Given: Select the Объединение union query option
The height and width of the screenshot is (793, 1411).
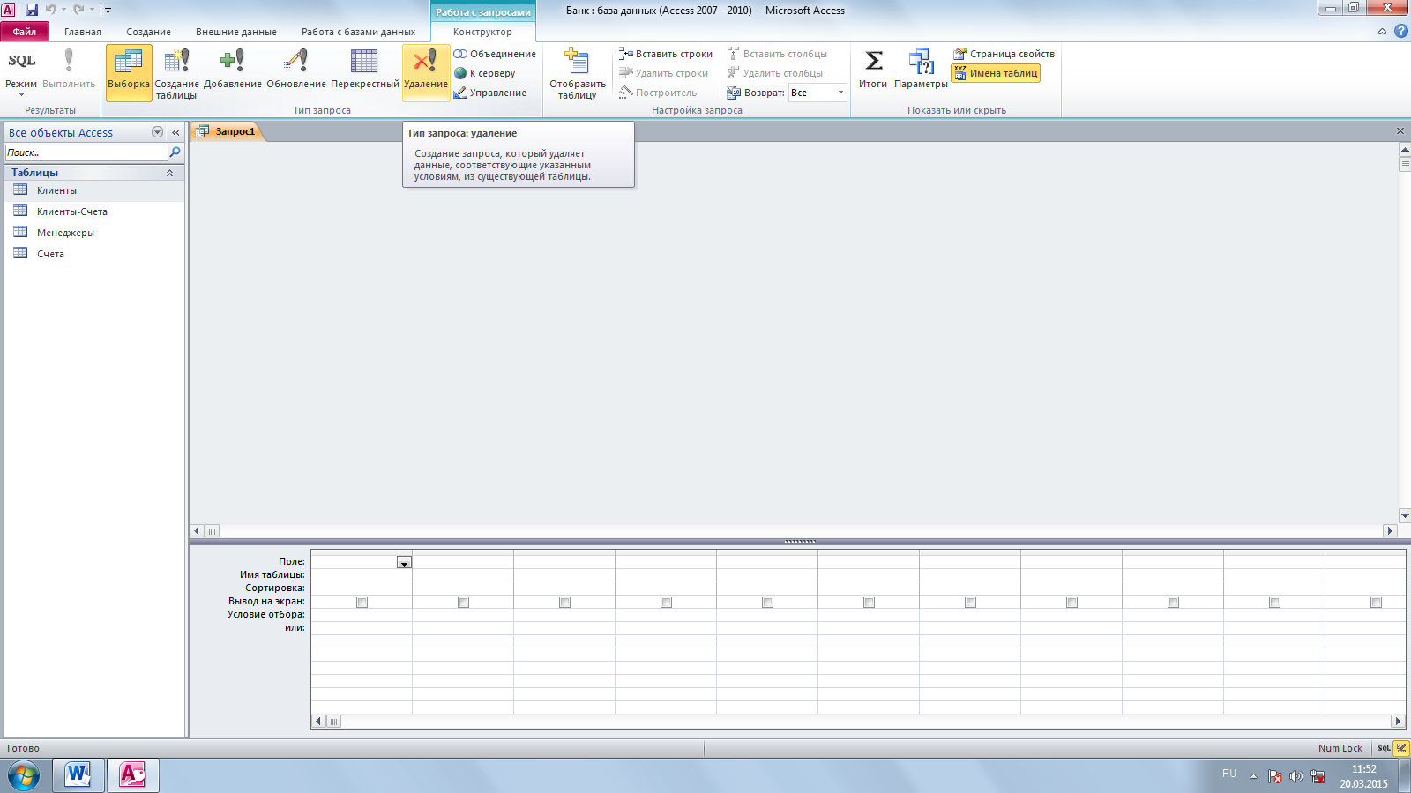Looking at the screenshot, I should point(495,54).
